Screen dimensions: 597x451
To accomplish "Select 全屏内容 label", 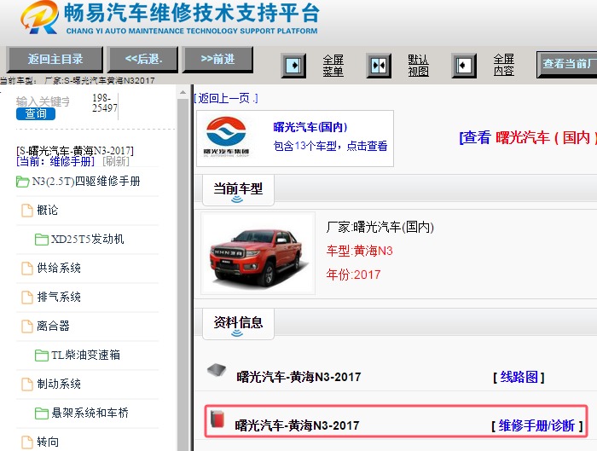I will point(504,65).
